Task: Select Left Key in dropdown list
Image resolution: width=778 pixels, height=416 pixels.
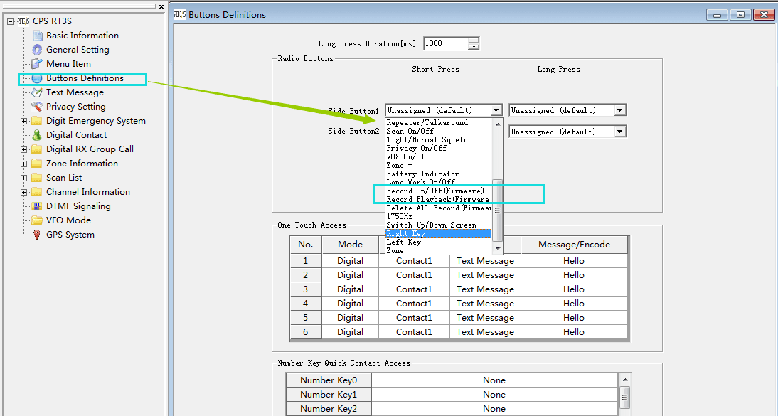Action: pos(403,242)
